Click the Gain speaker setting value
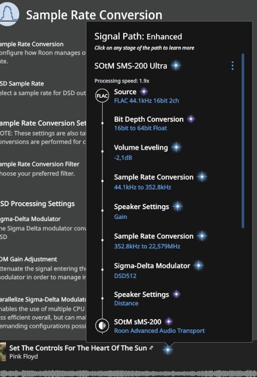257x377 pixels. (121, 216)
